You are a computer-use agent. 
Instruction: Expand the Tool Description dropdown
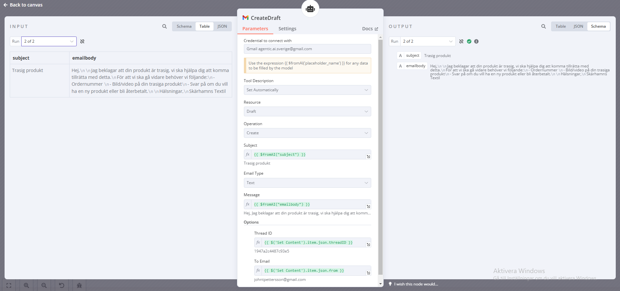click(x=307, y=90)
